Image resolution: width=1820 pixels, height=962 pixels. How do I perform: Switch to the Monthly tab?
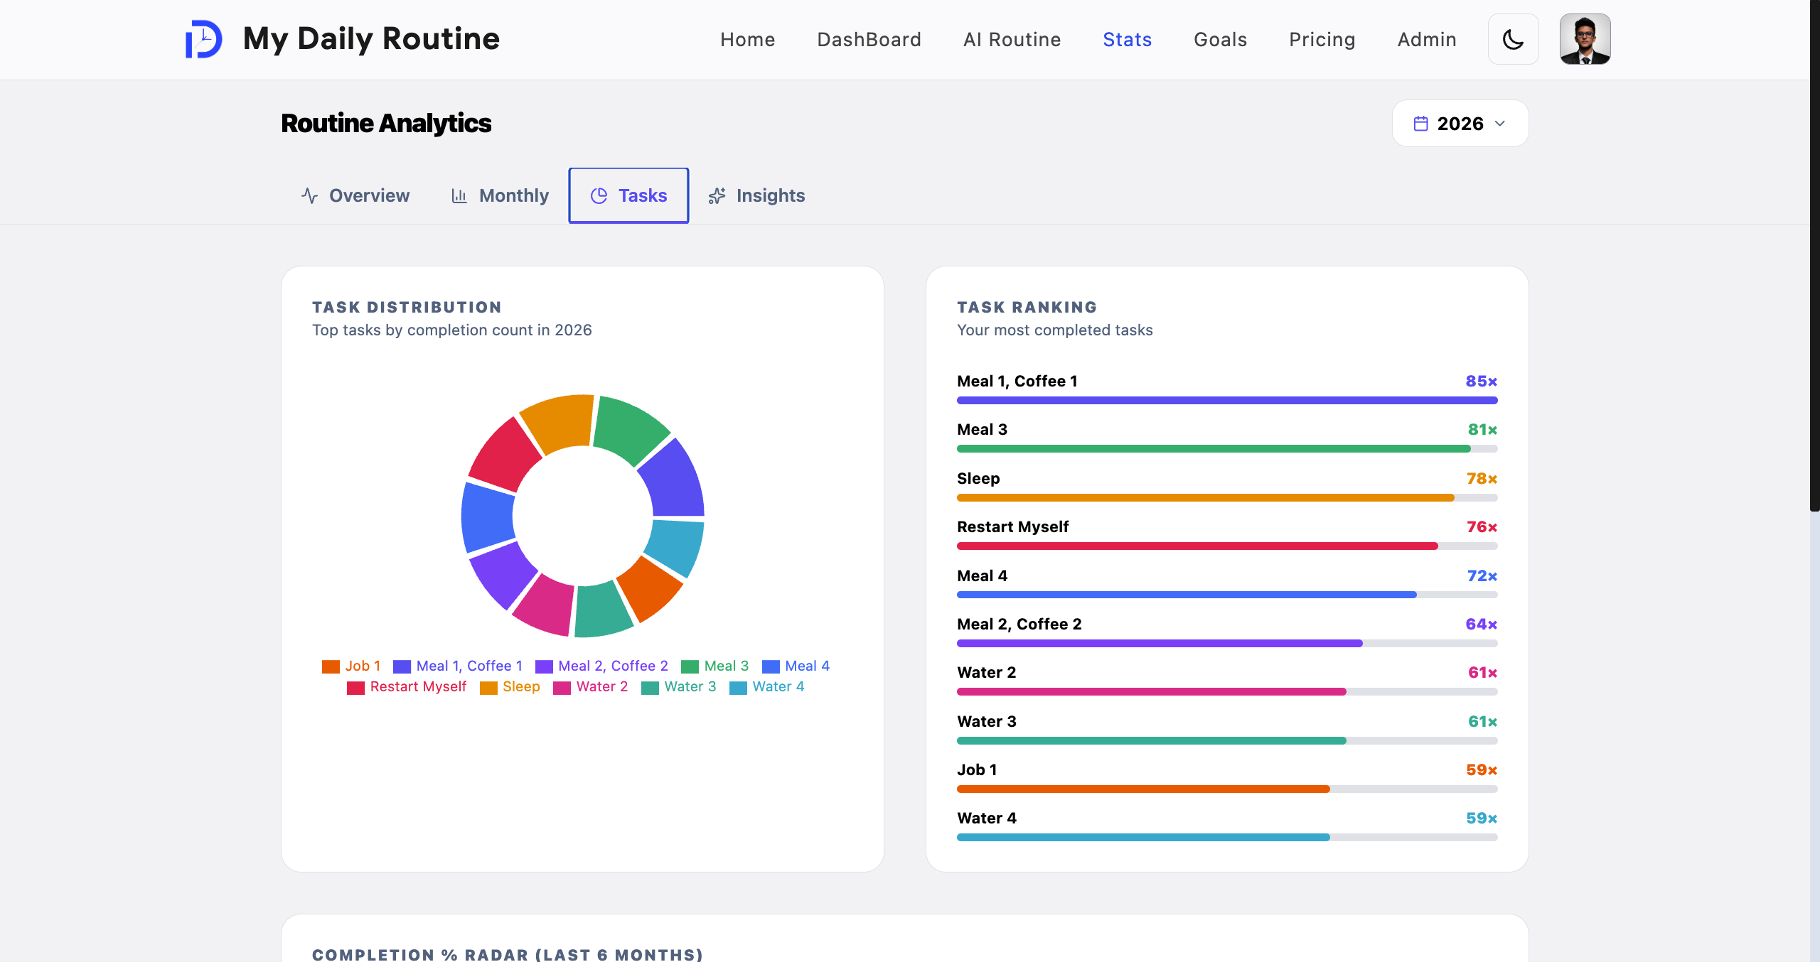tap(500, 195)
